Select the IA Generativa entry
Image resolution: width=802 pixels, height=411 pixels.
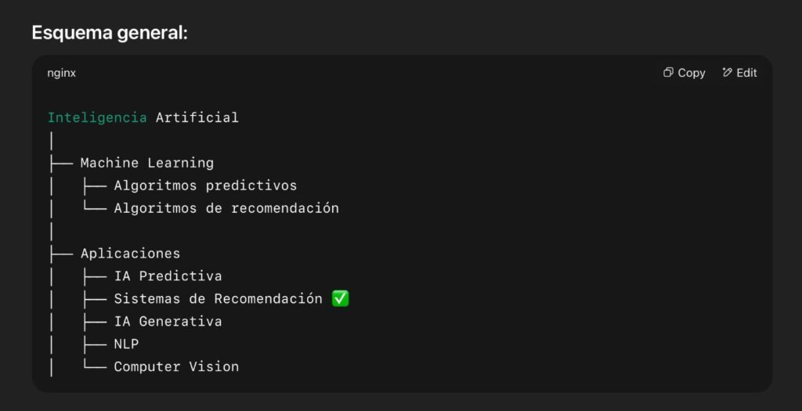[x=168, y=322]
